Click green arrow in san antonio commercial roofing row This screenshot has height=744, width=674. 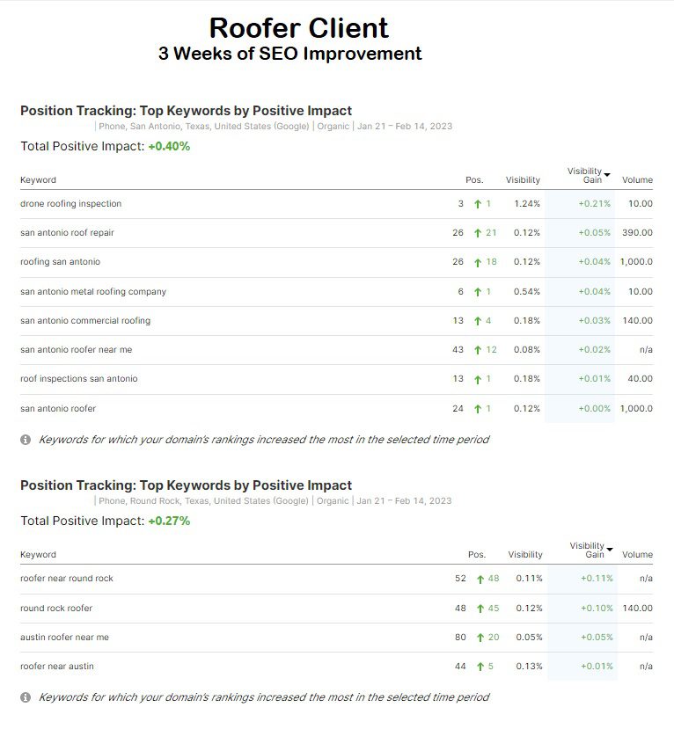(477, 321)
